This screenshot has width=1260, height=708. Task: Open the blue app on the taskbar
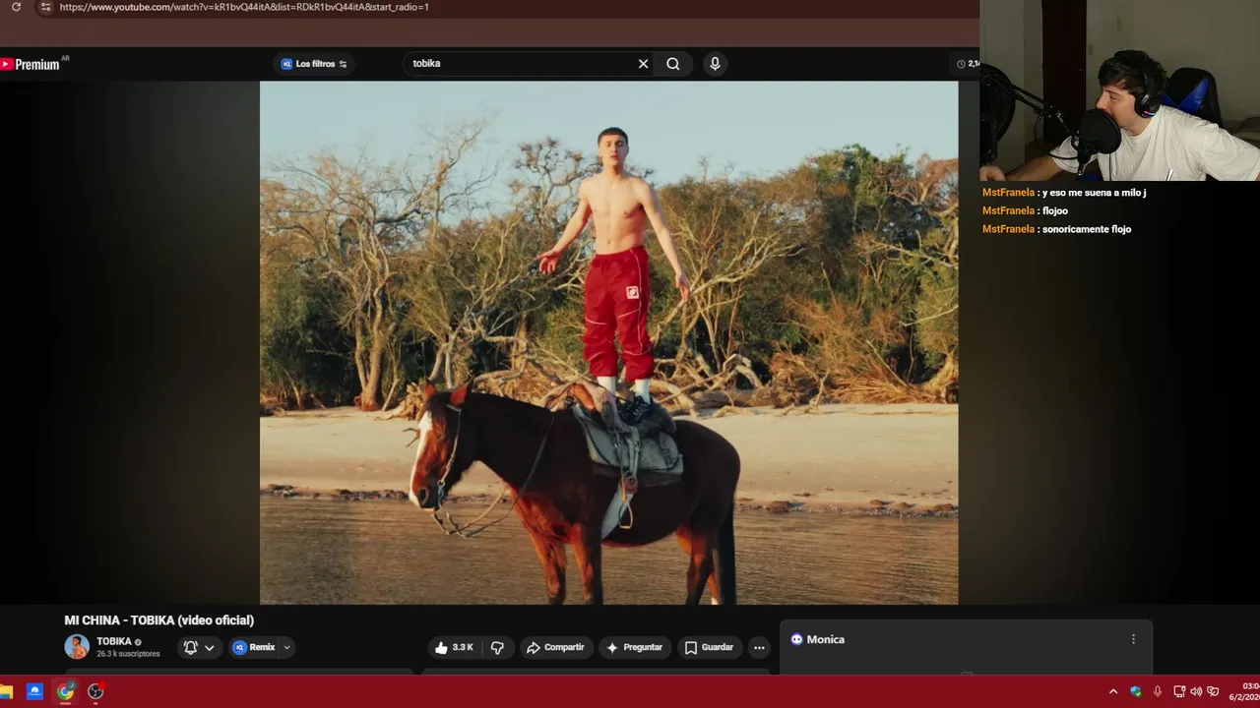(x=34, y=691)
